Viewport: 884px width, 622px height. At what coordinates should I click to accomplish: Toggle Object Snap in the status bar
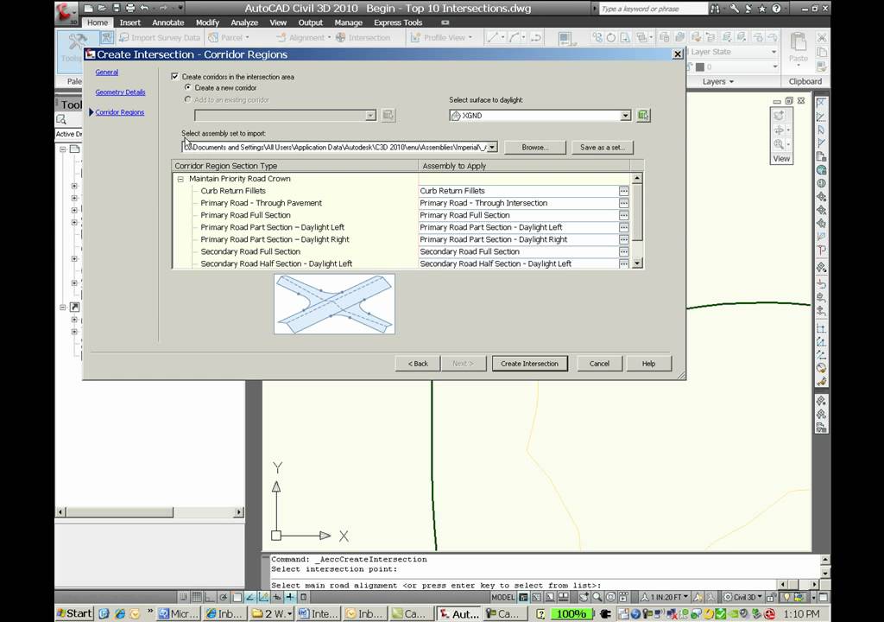click(237, 597)
